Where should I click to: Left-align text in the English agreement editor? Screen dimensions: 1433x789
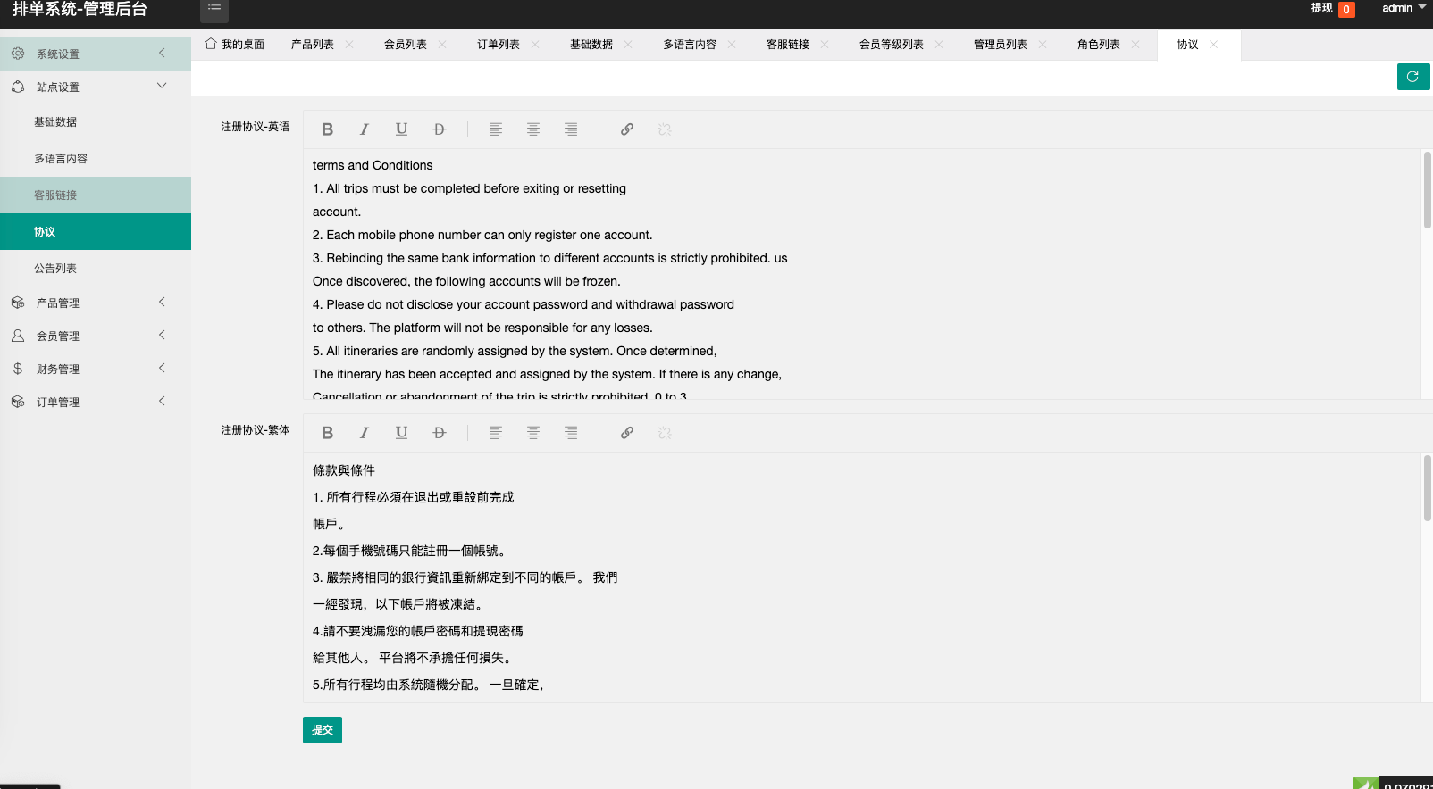click(x=496, y=129)
